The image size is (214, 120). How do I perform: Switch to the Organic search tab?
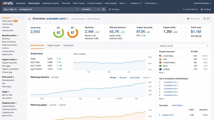tap(54, 45)
